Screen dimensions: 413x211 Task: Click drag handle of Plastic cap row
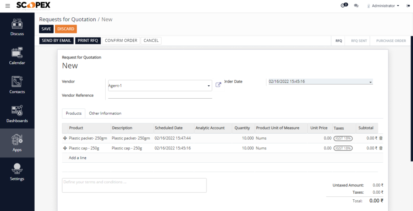coord(65,148)
